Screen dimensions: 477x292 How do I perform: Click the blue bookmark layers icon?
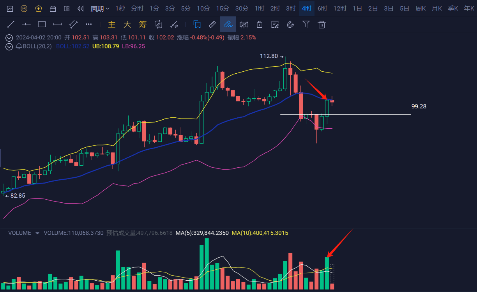(197, 25)
